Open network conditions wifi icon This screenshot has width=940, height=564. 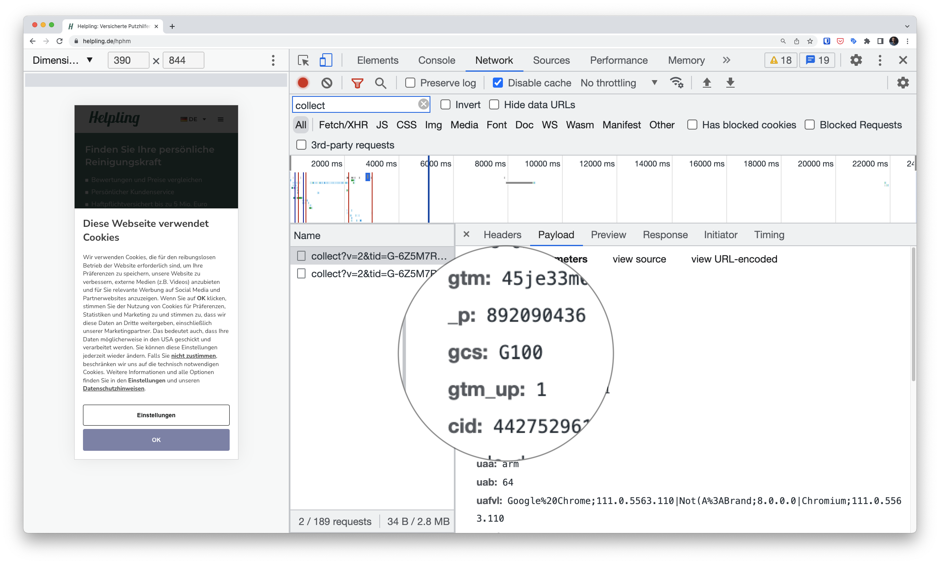tap(676, 83)
